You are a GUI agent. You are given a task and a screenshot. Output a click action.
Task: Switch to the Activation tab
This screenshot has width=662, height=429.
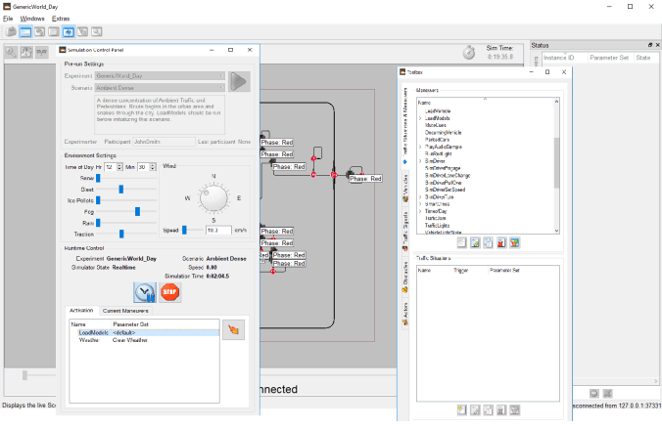[x=81, y=311]
